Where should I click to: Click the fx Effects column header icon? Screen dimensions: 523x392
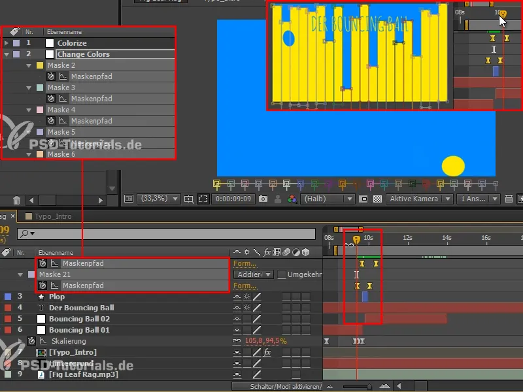[267, 252]
